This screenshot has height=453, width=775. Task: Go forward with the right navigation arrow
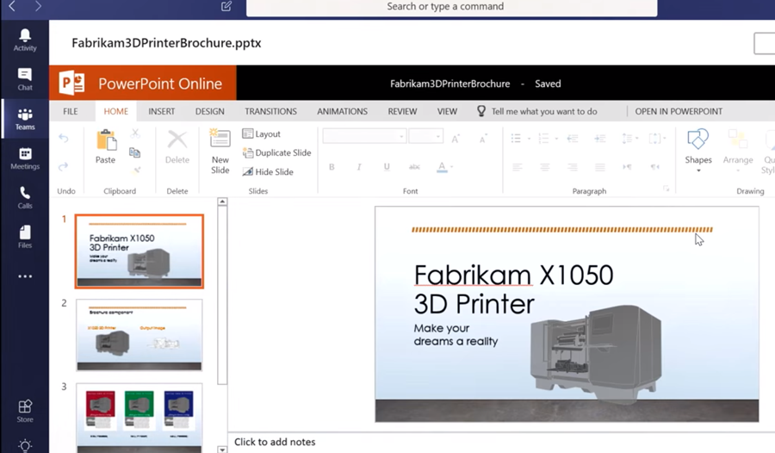pyautogui.click(x=38, y=6)
